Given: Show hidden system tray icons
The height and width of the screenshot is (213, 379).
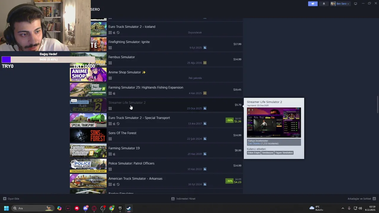Looking at the screenshot, I should click(x=343, y=208).
